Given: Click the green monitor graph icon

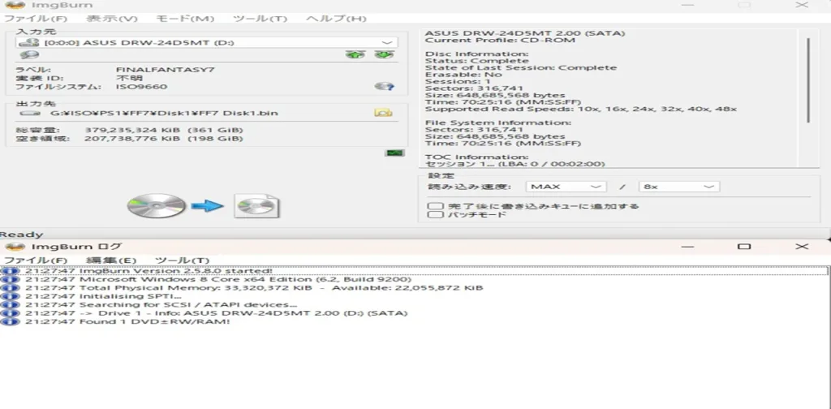Looking at the screenshot, I should point(395,153).
